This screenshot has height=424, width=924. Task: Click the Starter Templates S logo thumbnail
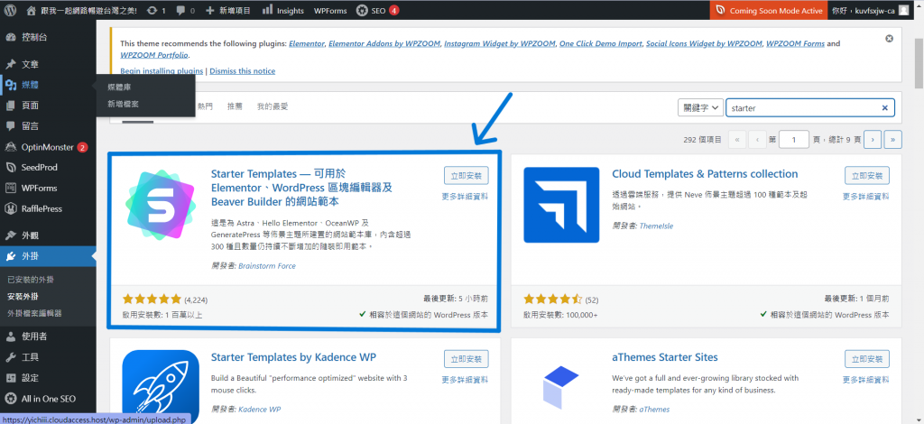click(161, 205)
